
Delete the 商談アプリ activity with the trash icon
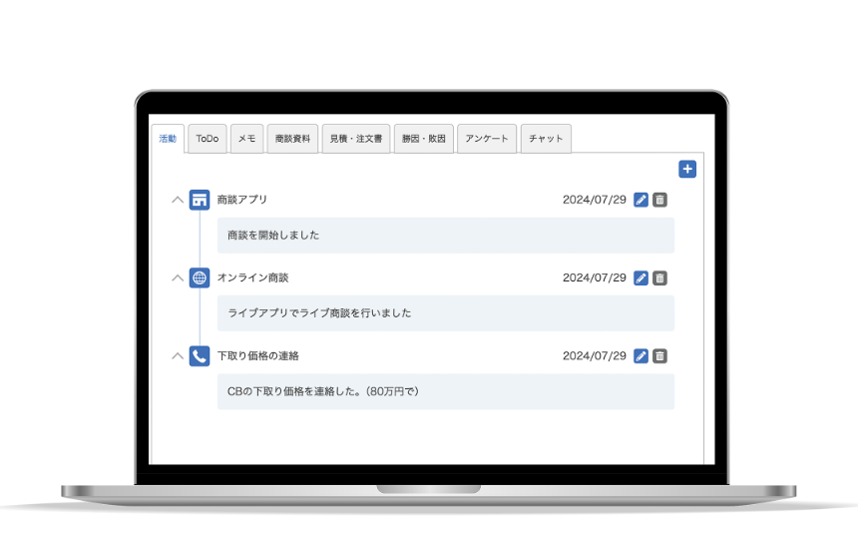tap(659, 200)
